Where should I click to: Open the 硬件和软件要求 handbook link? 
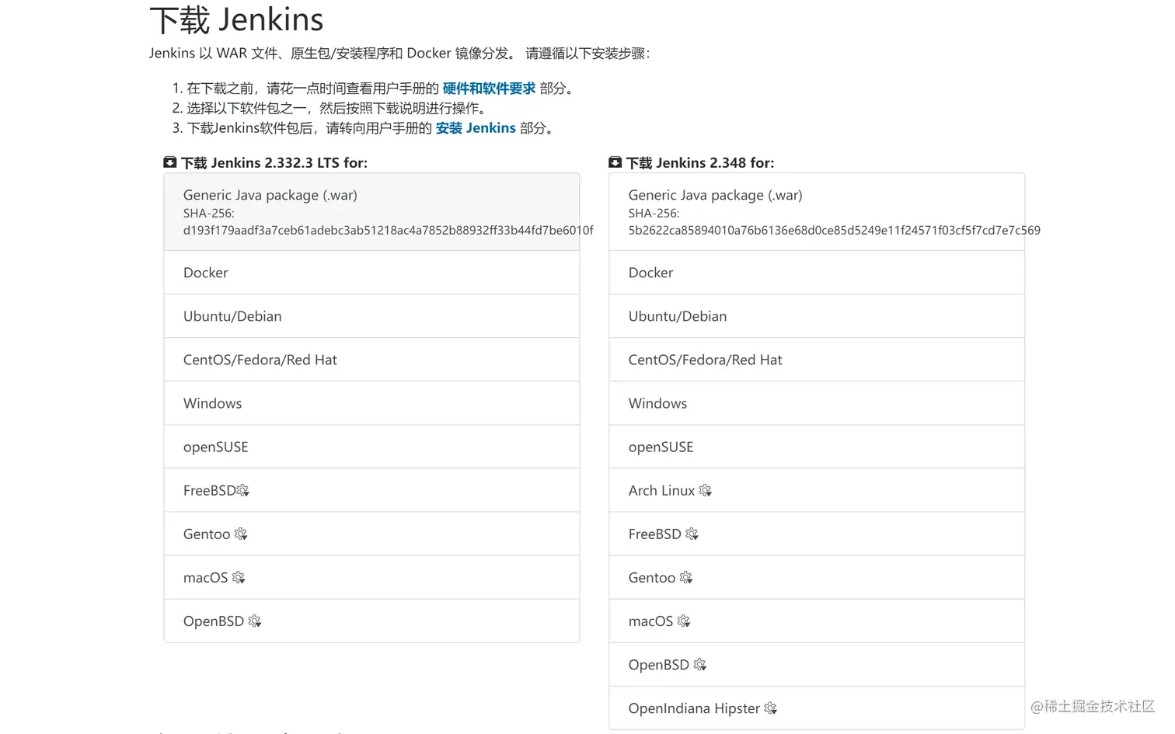tap(489, 89)
